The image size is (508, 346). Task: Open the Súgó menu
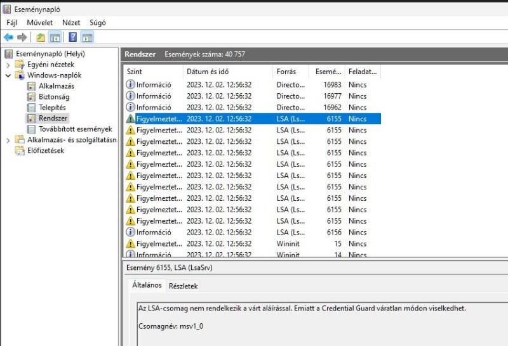pyautogui.click(x=98, y=23)
